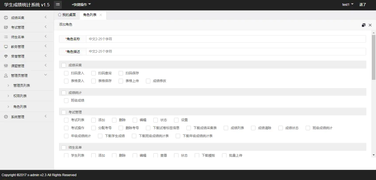
Task: Open 系统管理 via its gear icon
Action: pyautogui.click(x=6, y=116)
